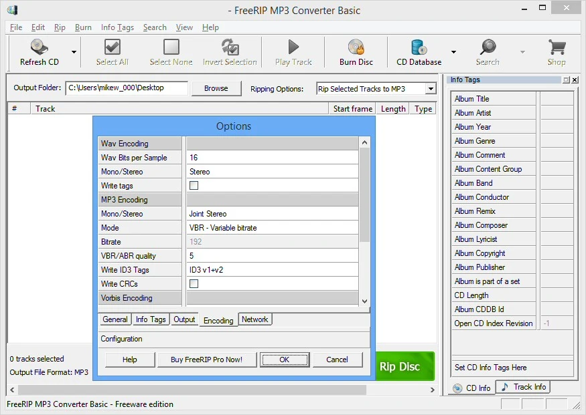This screenshot has height=415, width=586.
Task: Click Buy FreeRIP Pro Now! button
Action: coord(207,360)
